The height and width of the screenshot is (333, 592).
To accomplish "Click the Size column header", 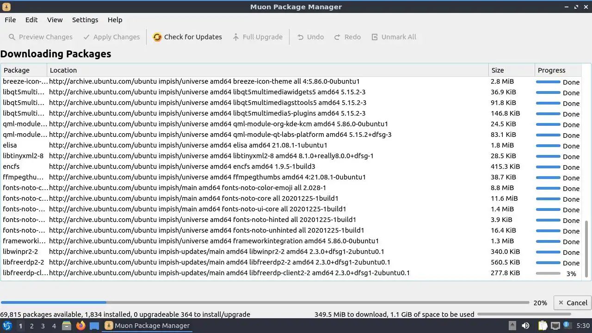I will [x=512, y=70].
